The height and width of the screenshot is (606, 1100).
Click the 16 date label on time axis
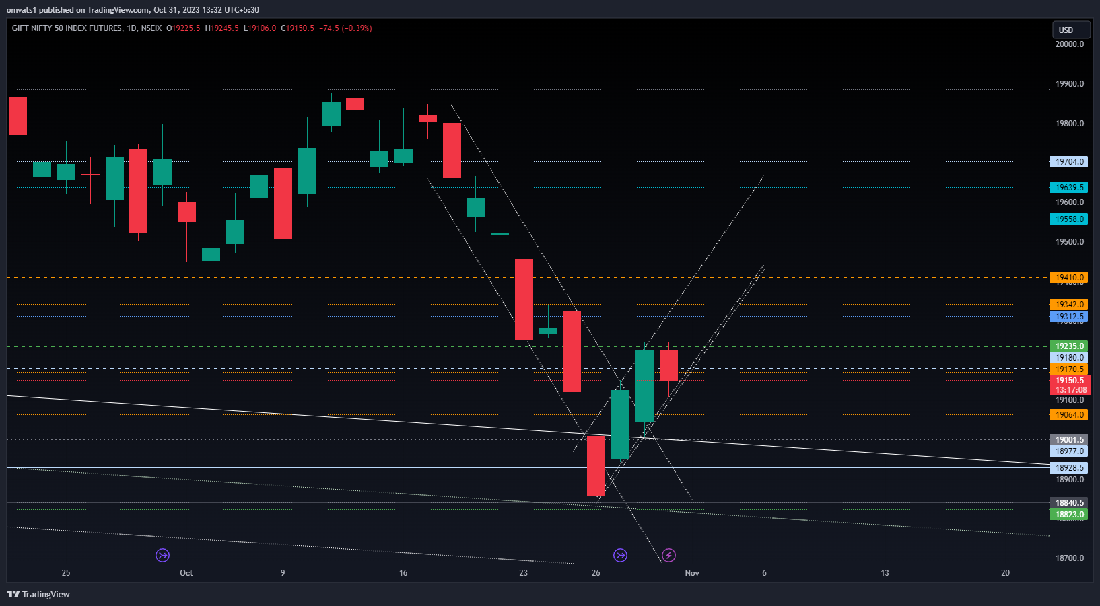coord(403,573)
